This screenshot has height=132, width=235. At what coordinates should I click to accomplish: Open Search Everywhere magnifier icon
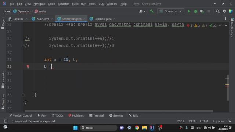pos(217,11)
